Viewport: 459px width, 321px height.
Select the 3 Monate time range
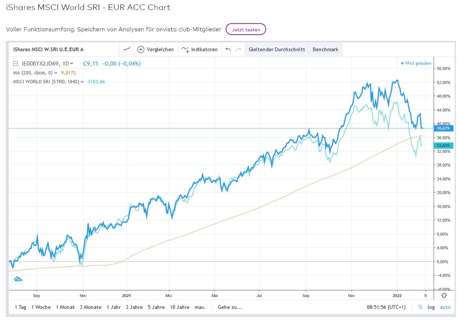91,307
